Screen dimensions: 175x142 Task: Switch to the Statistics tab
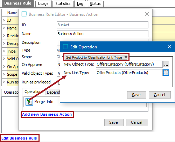pos(63,4)
